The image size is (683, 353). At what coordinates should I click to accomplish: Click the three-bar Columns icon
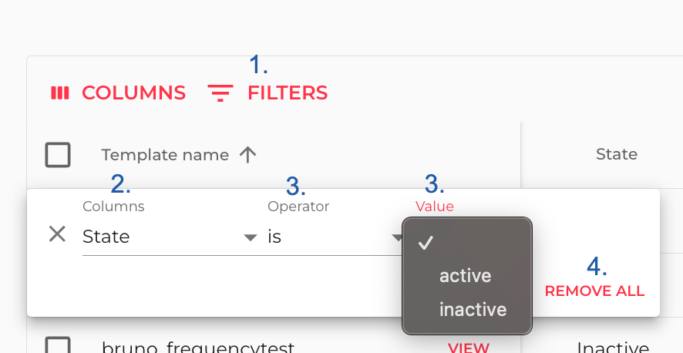(60, 93)
